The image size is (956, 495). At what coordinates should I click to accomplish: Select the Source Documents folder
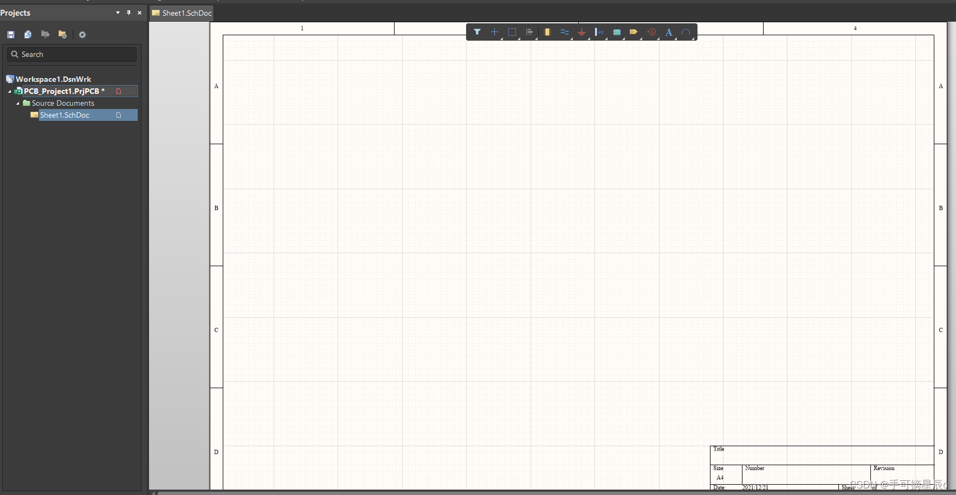click(63, 103)
